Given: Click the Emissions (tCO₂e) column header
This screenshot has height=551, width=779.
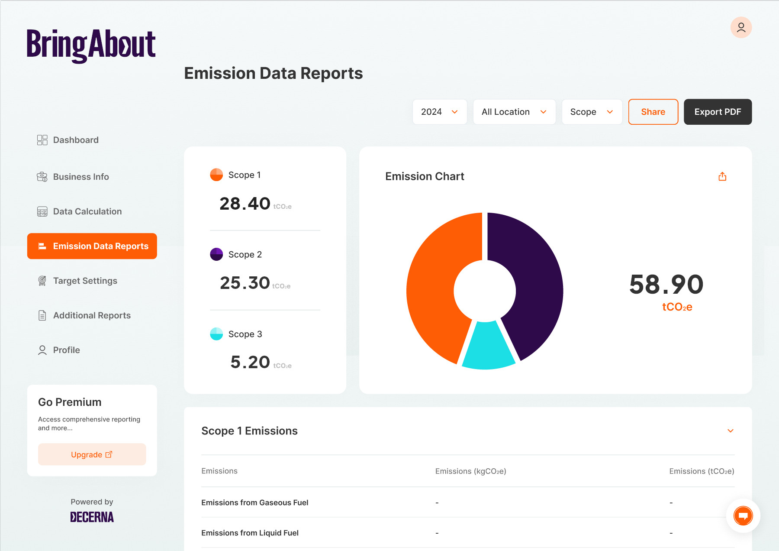Looking at the screenshot, I should [702, 471].
